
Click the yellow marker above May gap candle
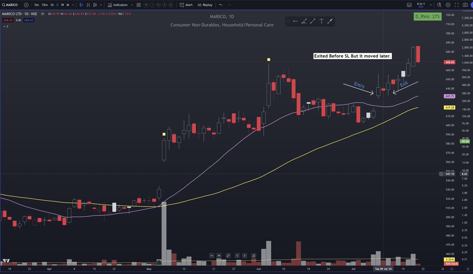[164, 134]
